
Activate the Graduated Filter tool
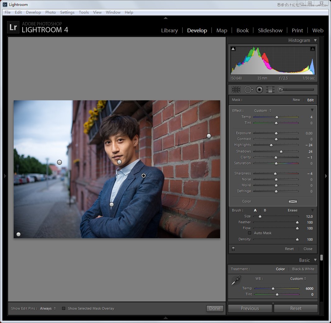tap(270, 89)
